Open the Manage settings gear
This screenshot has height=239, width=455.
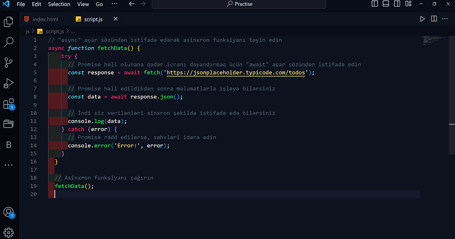9,232
